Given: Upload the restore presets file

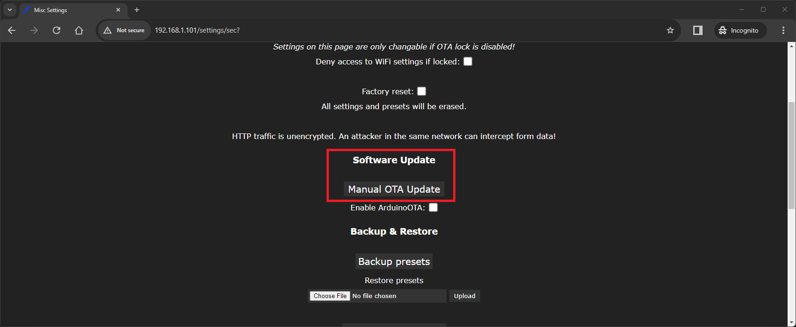Looking at the screenshot, I should pyautogui.click(x=464, y=296).
